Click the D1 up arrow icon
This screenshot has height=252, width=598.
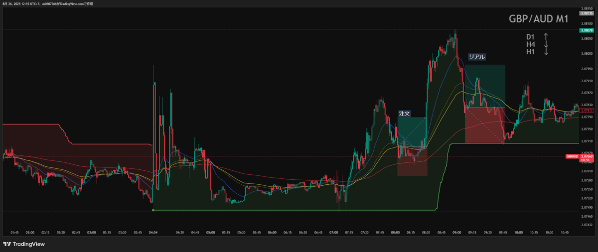tap(546, 37)
